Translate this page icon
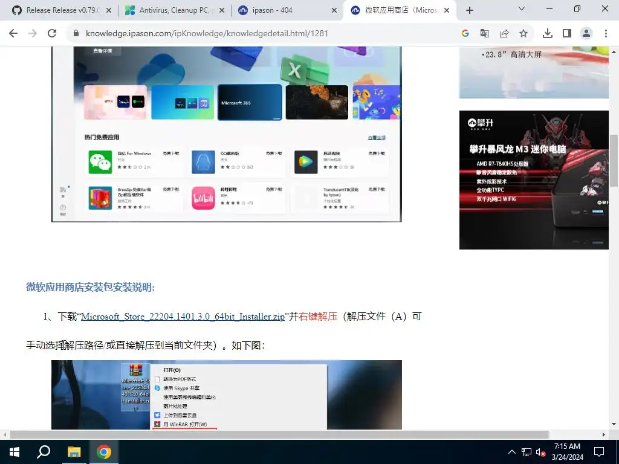619x464 pixels. click(484, 34)
